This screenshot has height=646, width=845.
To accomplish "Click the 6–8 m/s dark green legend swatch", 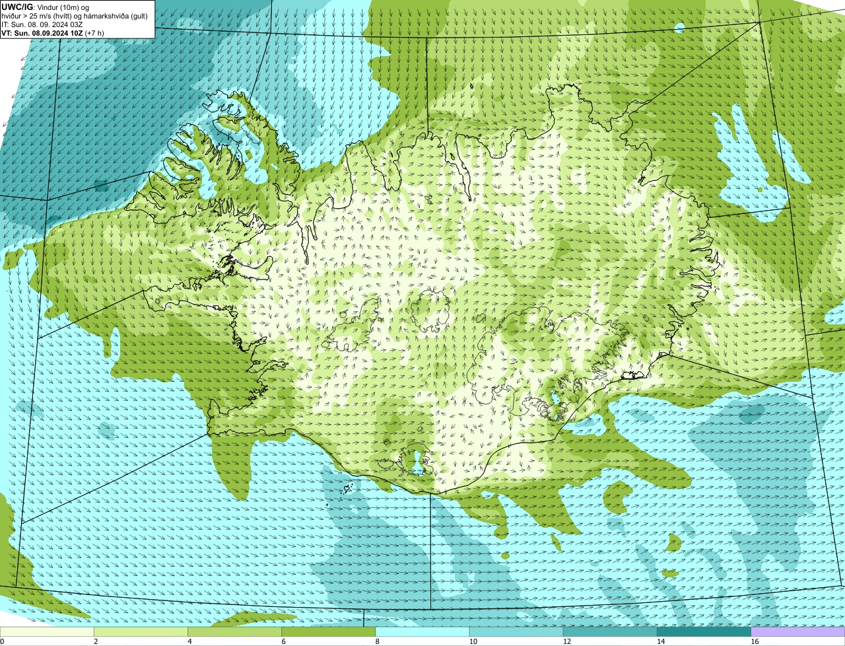I will [329, 632].
